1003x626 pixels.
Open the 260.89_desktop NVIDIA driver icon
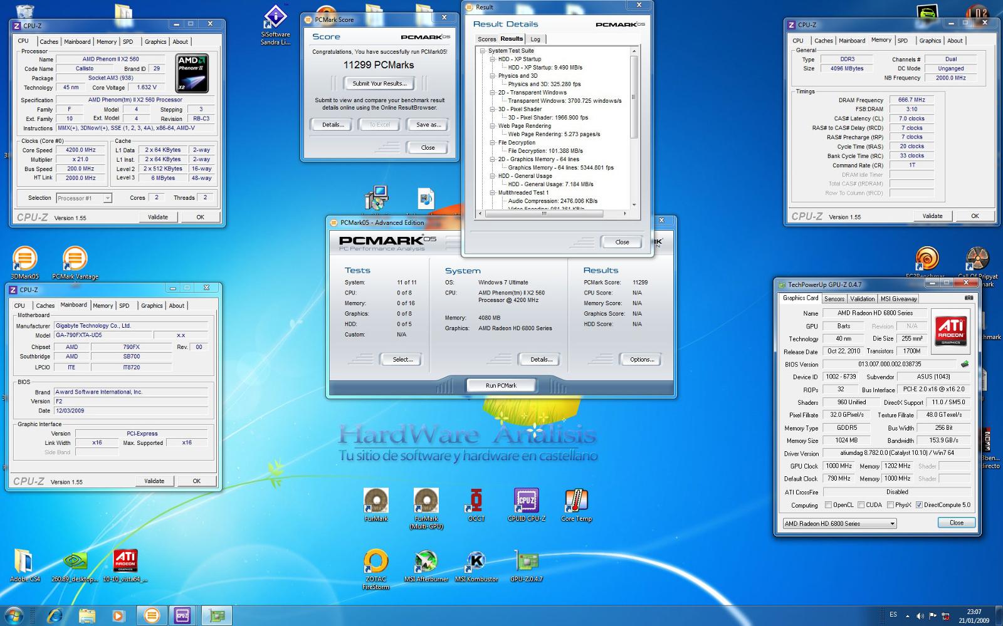75,566
